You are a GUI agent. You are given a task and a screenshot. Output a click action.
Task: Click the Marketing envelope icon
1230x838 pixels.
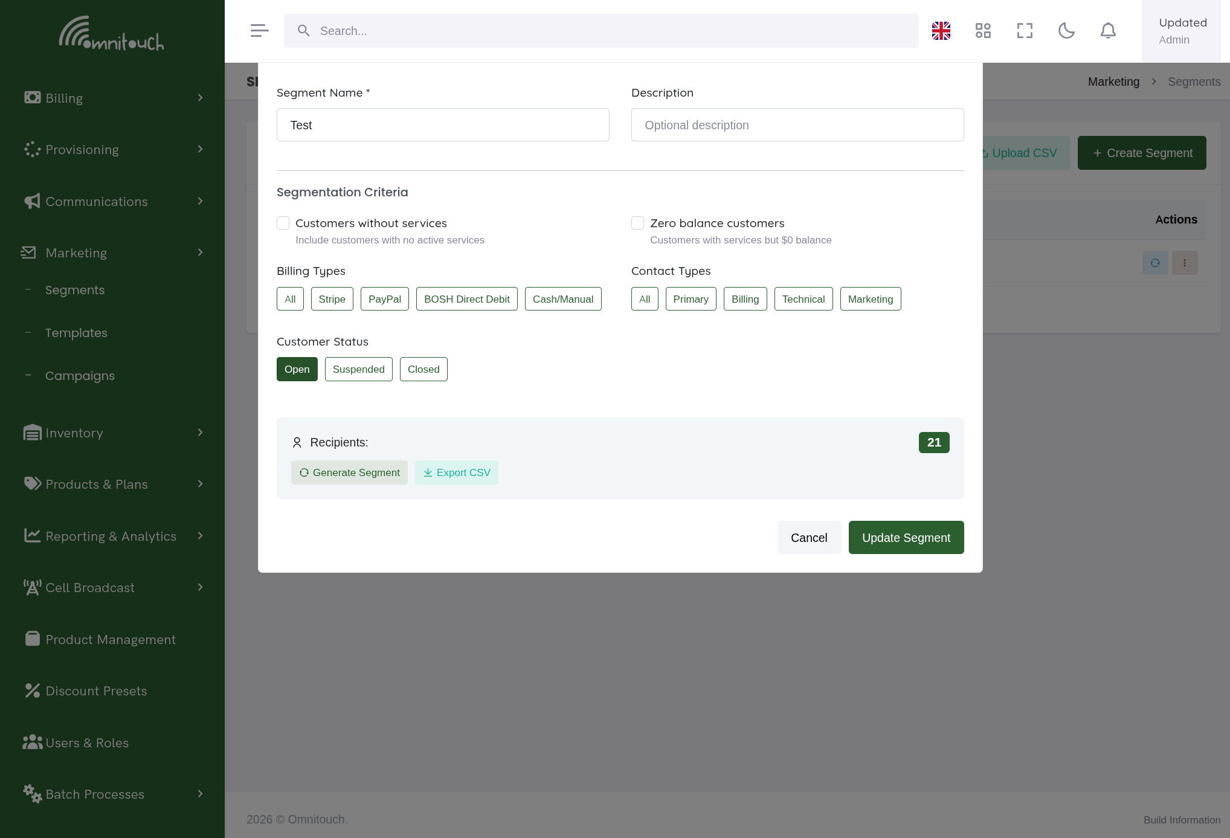pos(28,253)
